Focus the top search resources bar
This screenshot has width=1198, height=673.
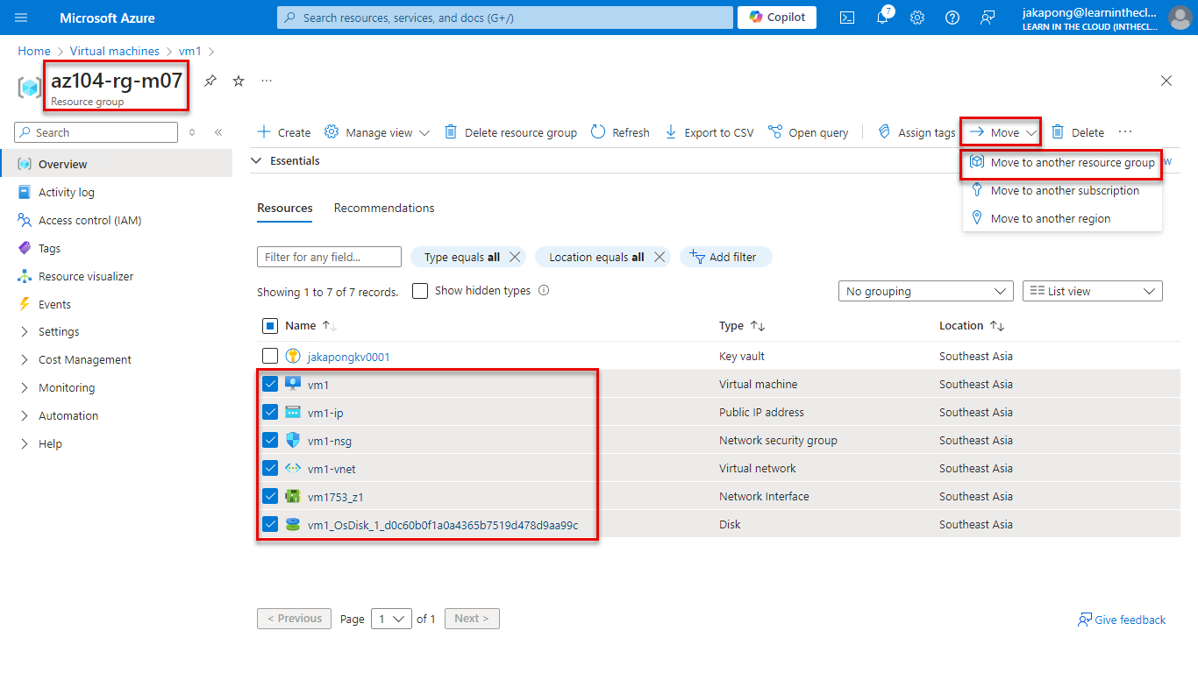[x=505, y=18]
